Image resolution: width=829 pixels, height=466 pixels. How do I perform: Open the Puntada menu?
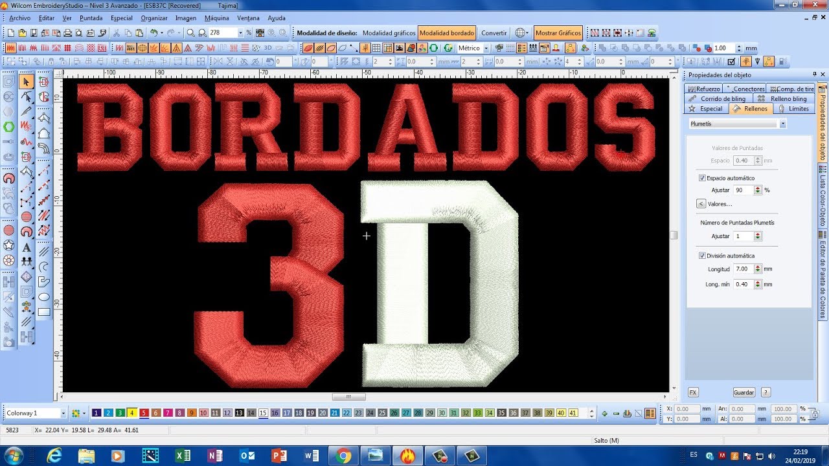pos(91,18)
